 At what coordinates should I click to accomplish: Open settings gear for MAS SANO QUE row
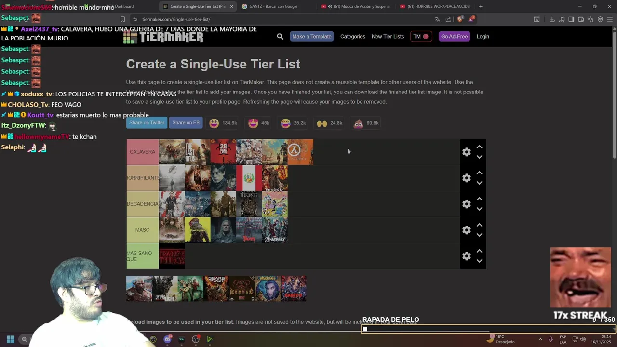coord(467,256)
